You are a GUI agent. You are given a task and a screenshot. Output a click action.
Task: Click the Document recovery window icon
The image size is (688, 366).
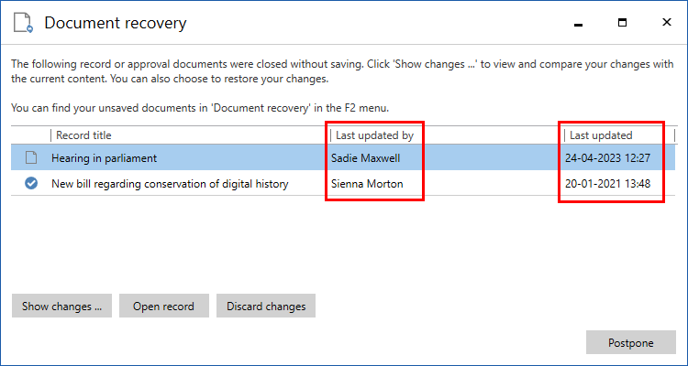coord(22,23)
